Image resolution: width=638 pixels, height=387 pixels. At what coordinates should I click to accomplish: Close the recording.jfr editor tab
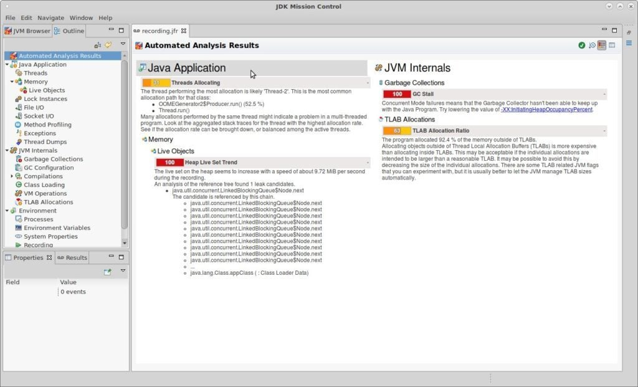click(x=184, y=31)
